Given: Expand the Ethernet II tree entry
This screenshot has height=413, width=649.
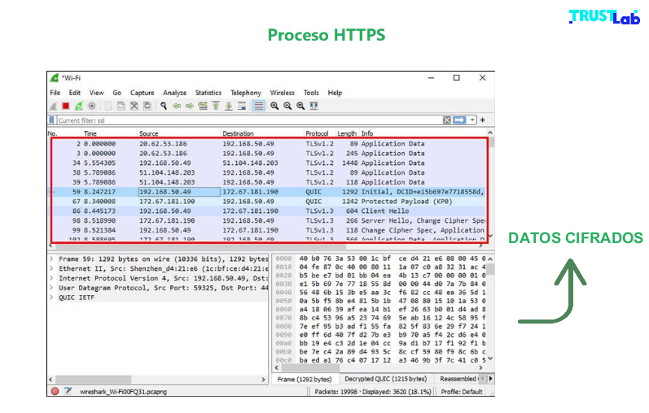Looking at the screenshot, I should [51, 268].
